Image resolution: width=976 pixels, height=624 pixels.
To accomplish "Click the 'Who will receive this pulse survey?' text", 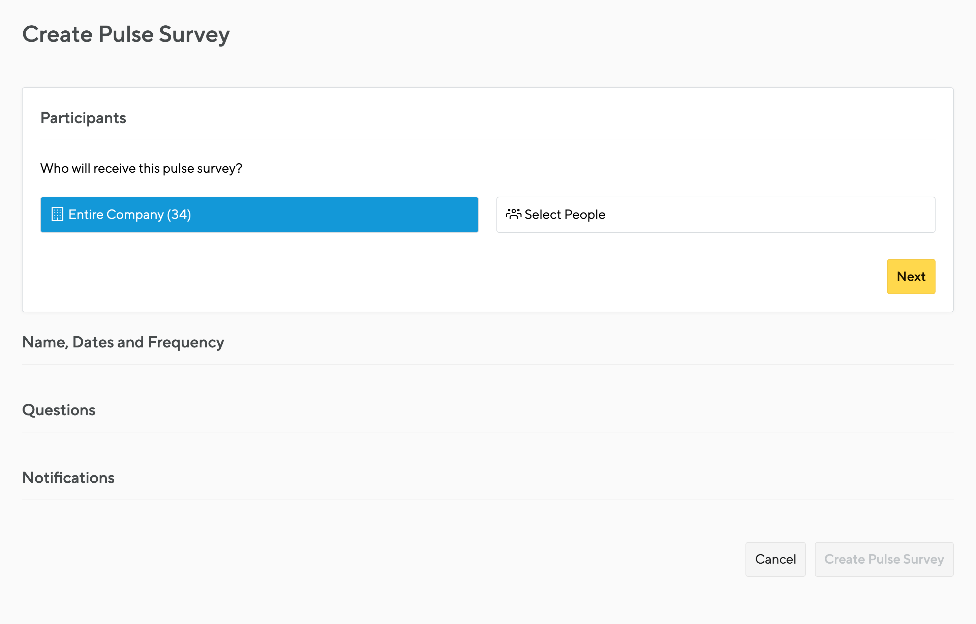I will [x=141, y=168].
